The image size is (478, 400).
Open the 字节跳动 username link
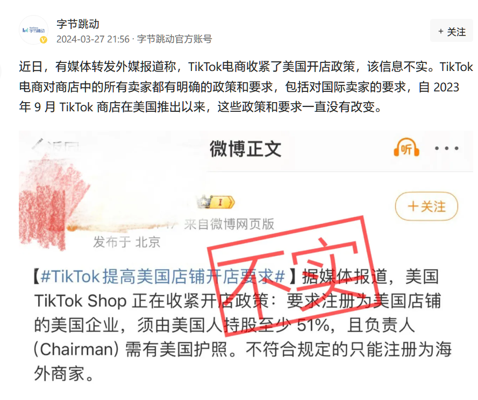[78, 24]
